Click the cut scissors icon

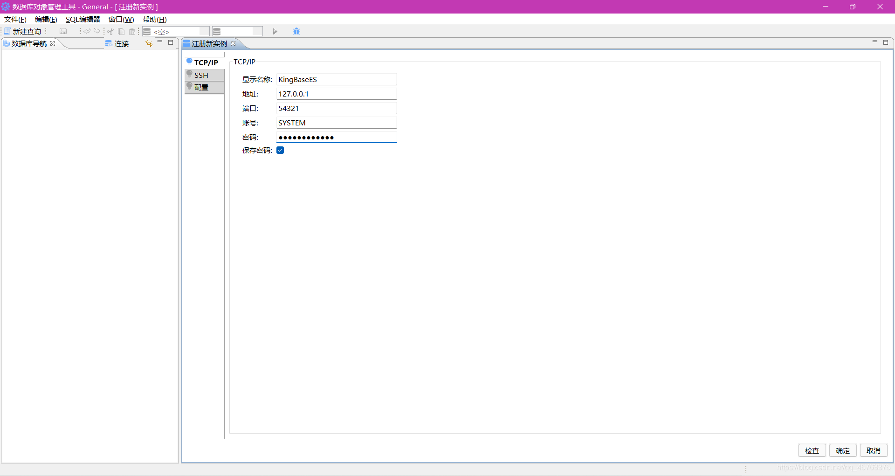coord(110,31)
